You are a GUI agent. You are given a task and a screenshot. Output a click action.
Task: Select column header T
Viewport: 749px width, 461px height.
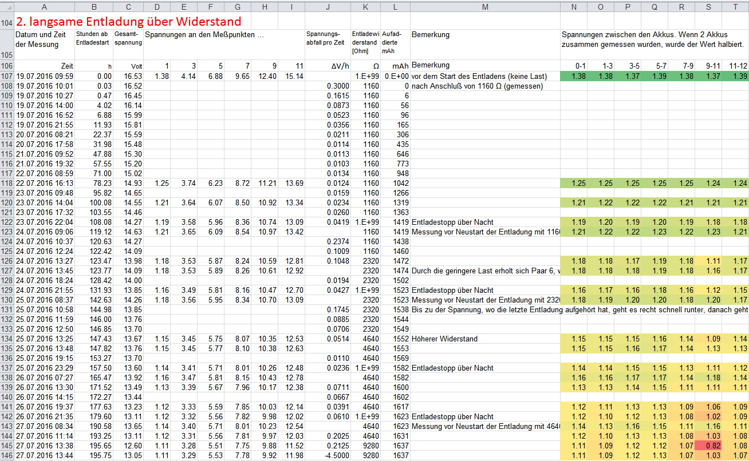(735, 6)
